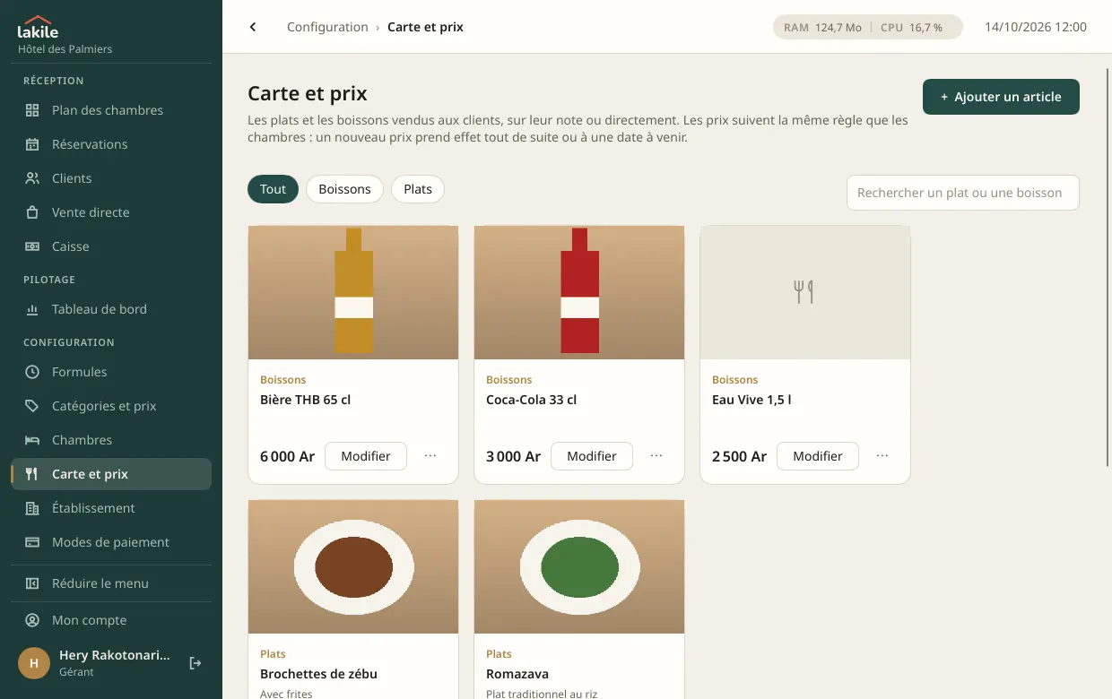
Task: Click the Réservations calendar icon
Action: pos(32,144)
